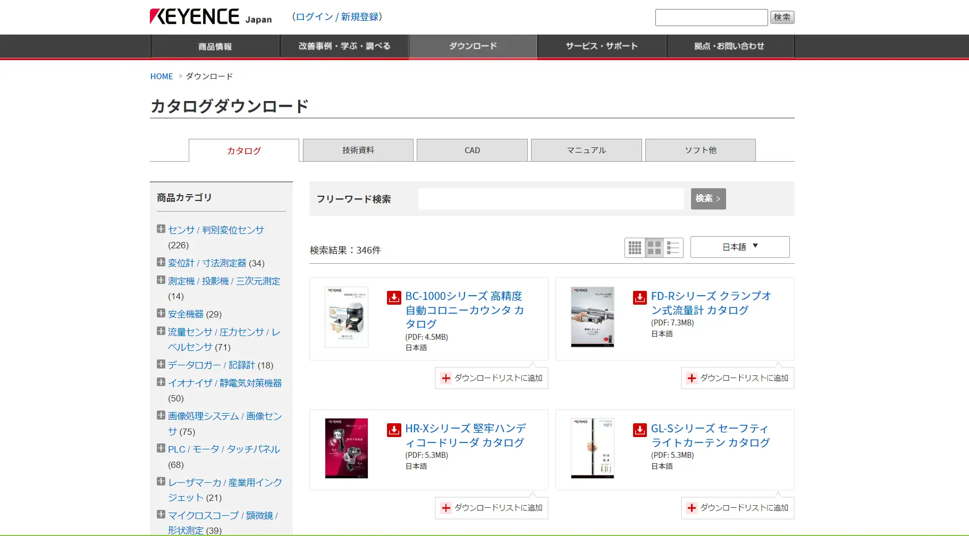The image size is (969, 536).
Task: Open FD-Rシリーズ クランプオン式流量計 catalog link
Action: tap(711, 303)
